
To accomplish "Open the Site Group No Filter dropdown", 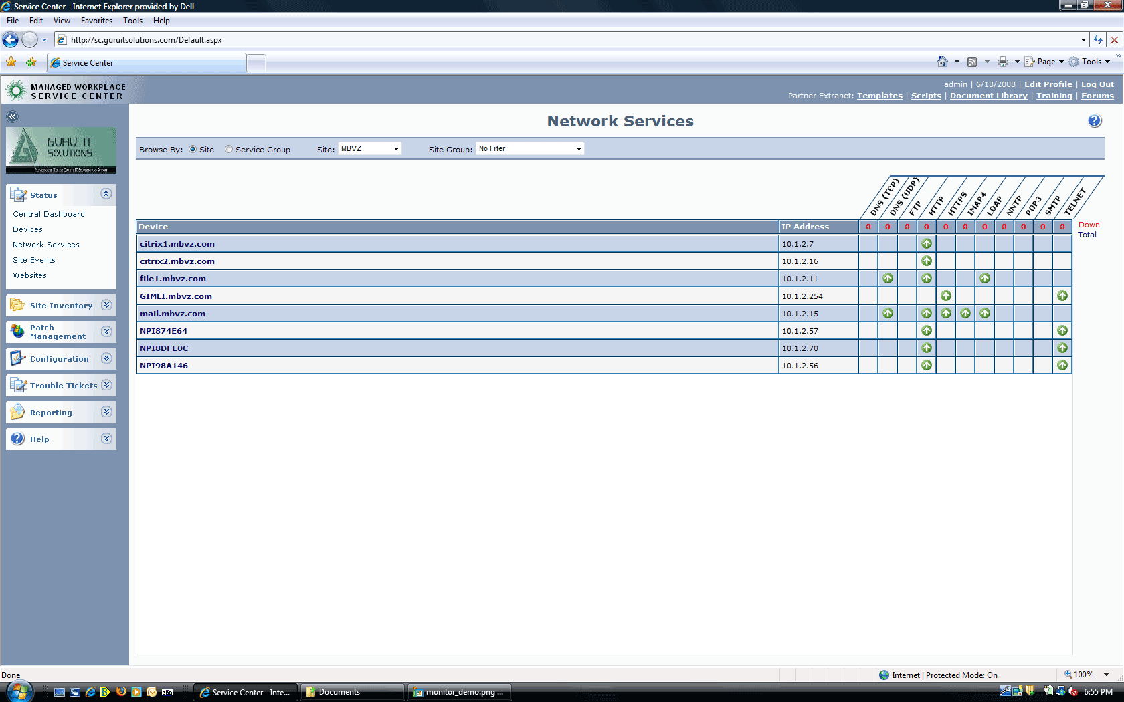I will pyautogui.click(x=530, y=149).
